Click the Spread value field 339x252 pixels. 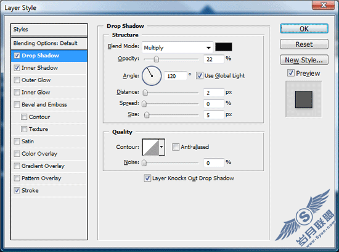[x=214, y=104]
